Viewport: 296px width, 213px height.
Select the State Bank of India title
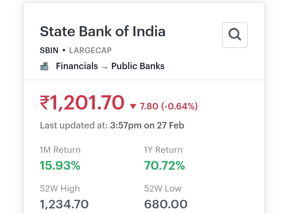(103, 32)
